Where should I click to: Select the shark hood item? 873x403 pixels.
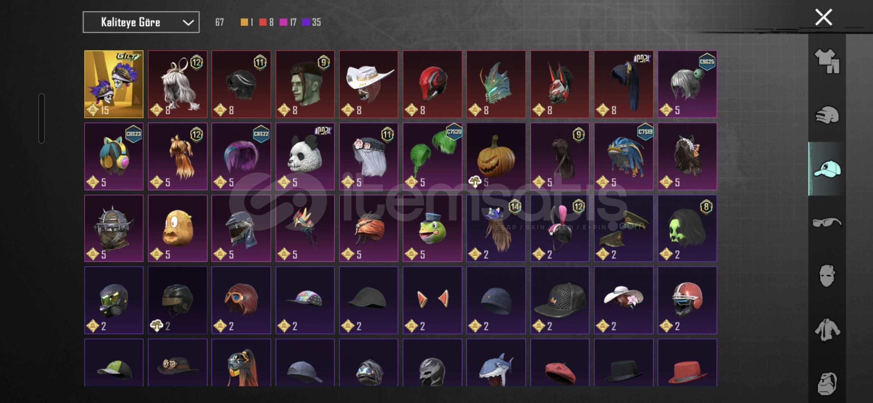pyautogui.click(x=496, y=363)
